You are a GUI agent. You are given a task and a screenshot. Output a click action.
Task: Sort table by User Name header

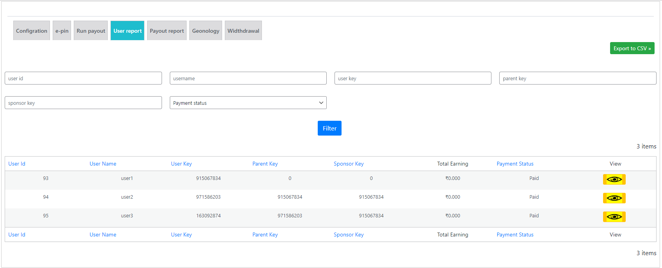pyautogui.click(x=103, y=164)
